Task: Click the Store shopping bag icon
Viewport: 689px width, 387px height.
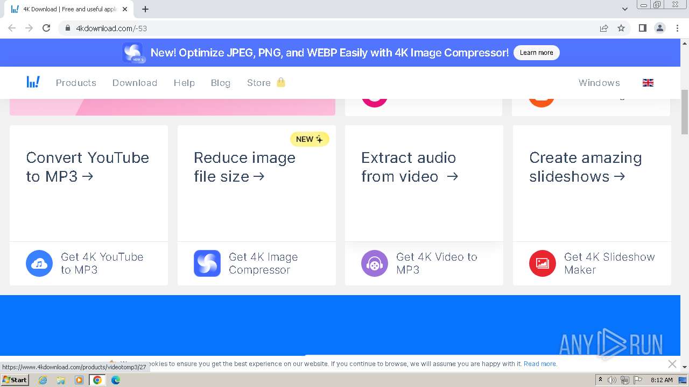Action: click(x=280, y=82)
